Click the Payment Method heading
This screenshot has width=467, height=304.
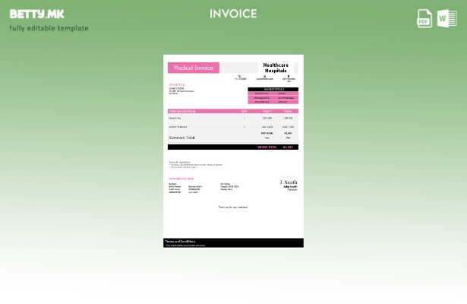point(181,179)
